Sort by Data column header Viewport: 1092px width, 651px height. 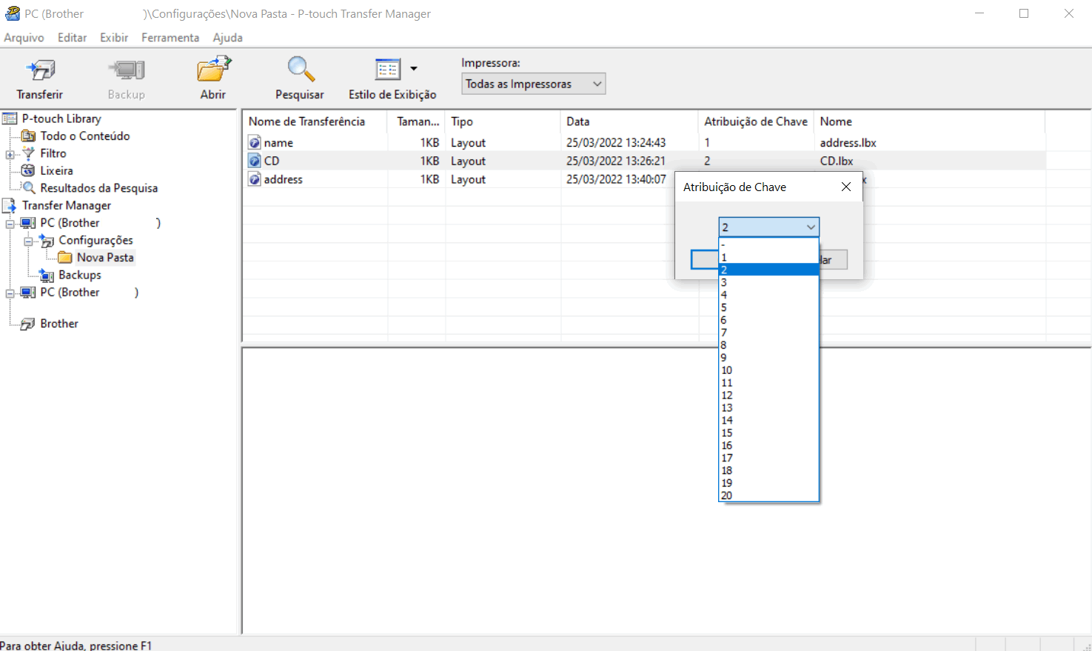pyautogui.click(x=629, y=121)
